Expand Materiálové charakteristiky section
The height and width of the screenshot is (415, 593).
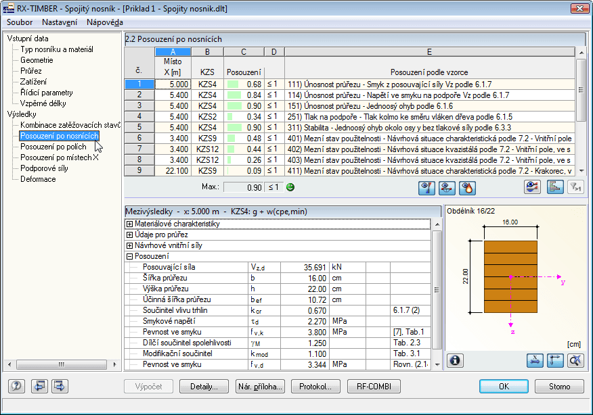click(x=129, y=224)
